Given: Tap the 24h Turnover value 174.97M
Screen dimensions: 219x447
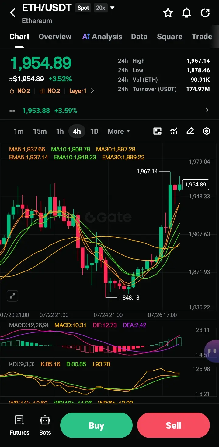Looking at the screenshot, I should click(x=198, y=89).
